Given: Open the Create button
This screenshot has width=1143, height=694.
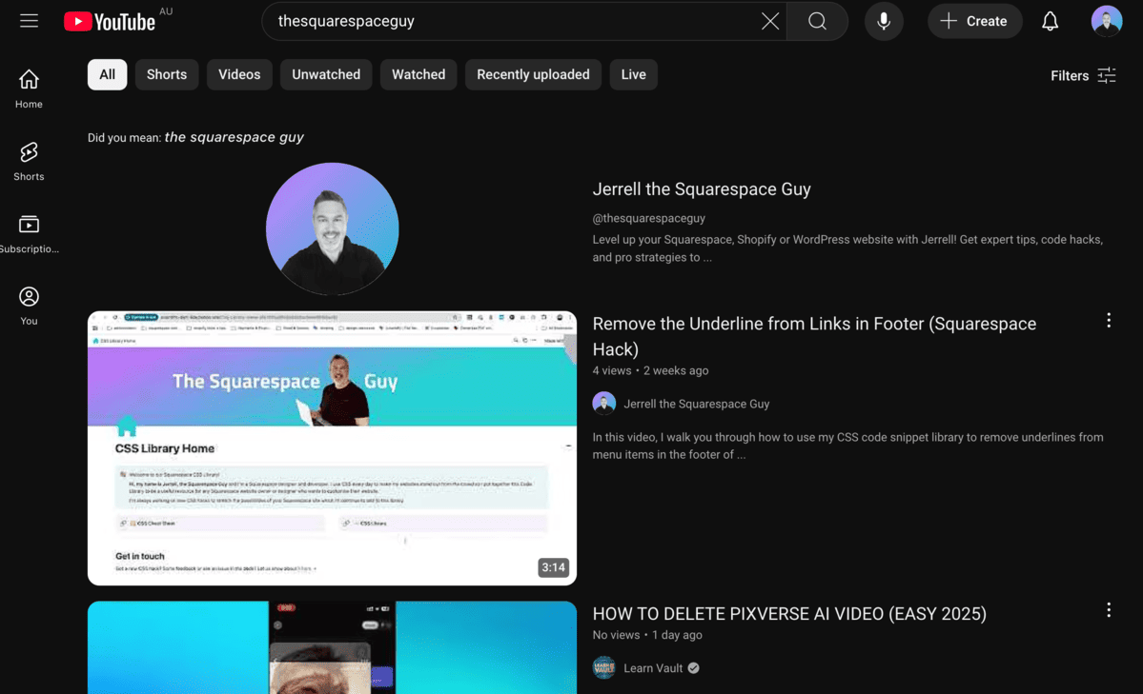Looking at the screenshot, I should (974, 21).
